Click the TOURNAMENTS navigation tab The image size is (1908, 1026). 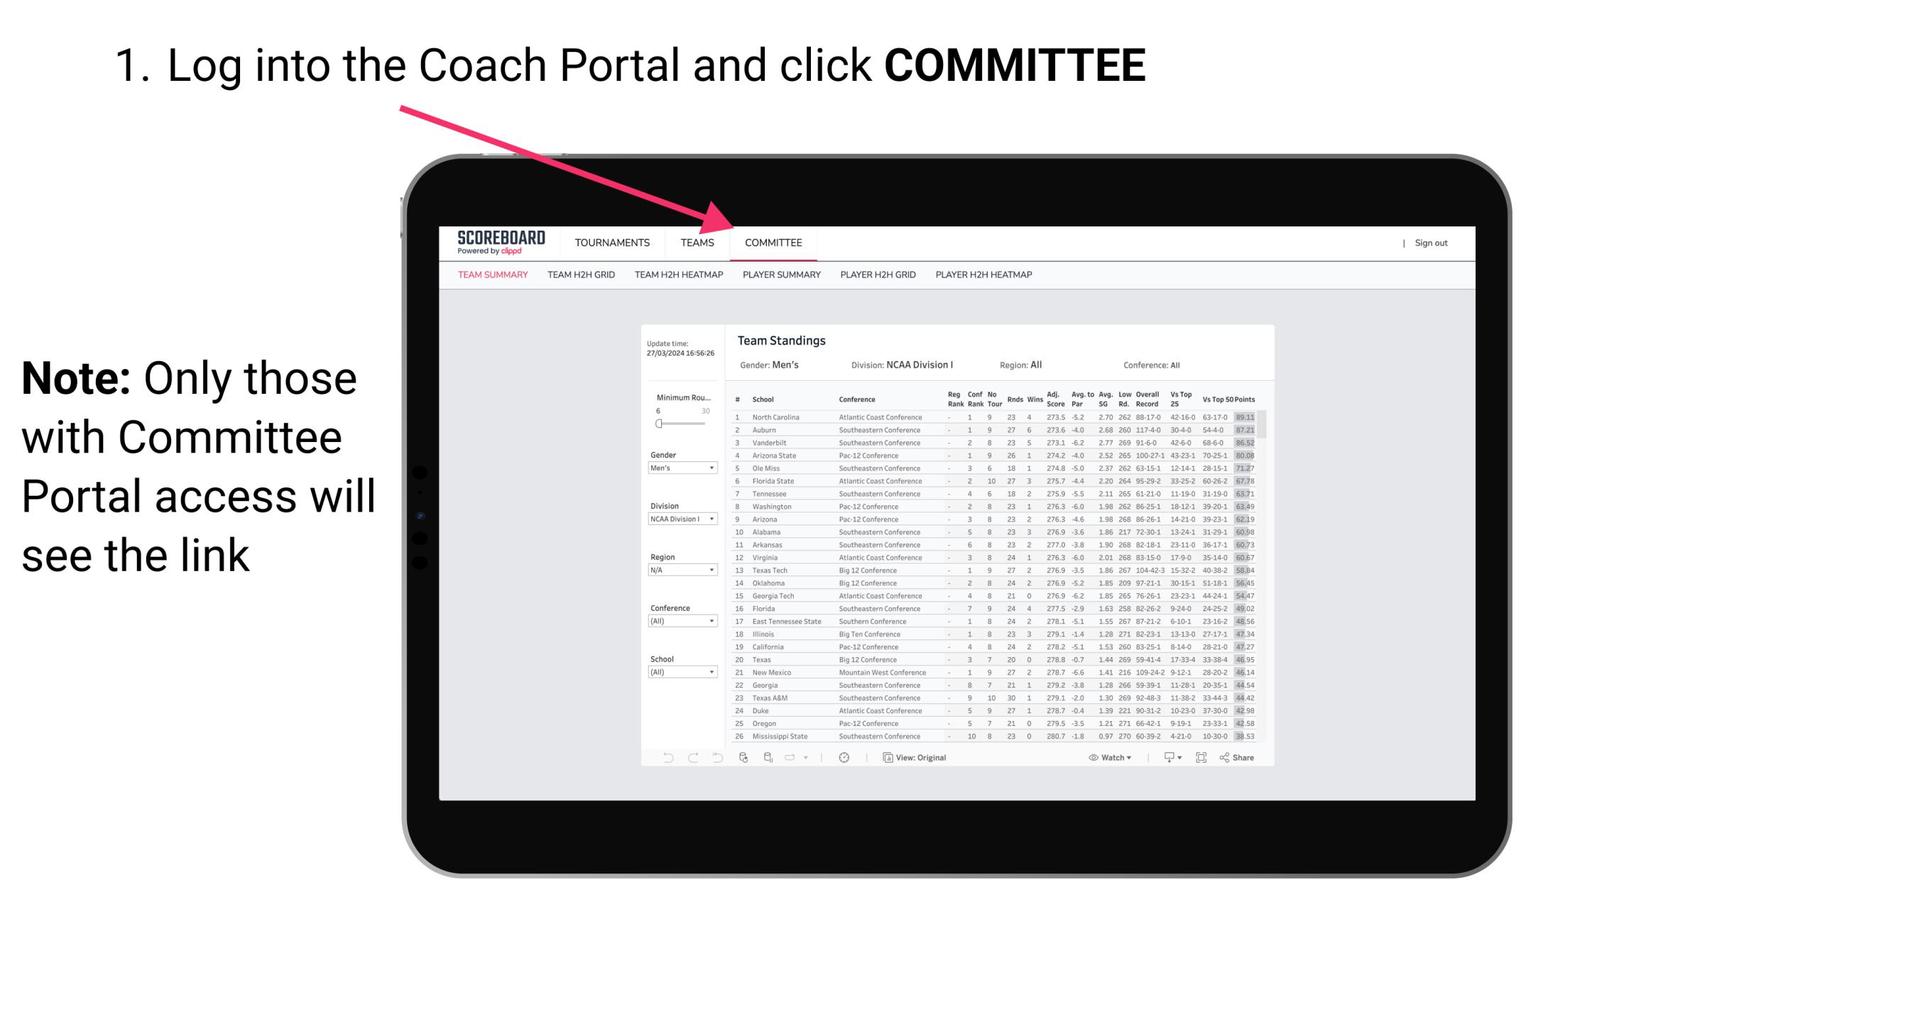click(x=614, y=244)
